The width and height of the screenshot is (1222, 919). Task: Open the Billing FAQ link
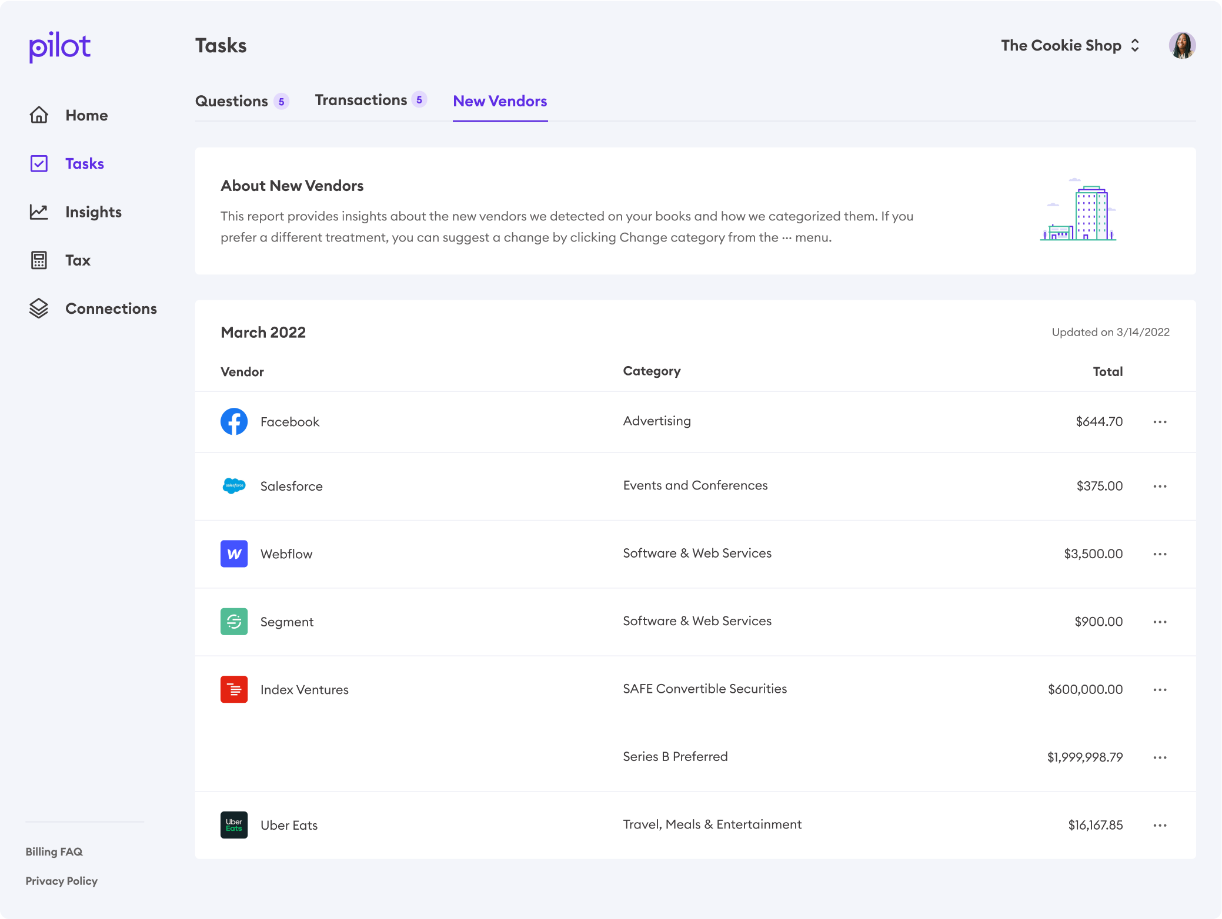(x=54, y=851)
